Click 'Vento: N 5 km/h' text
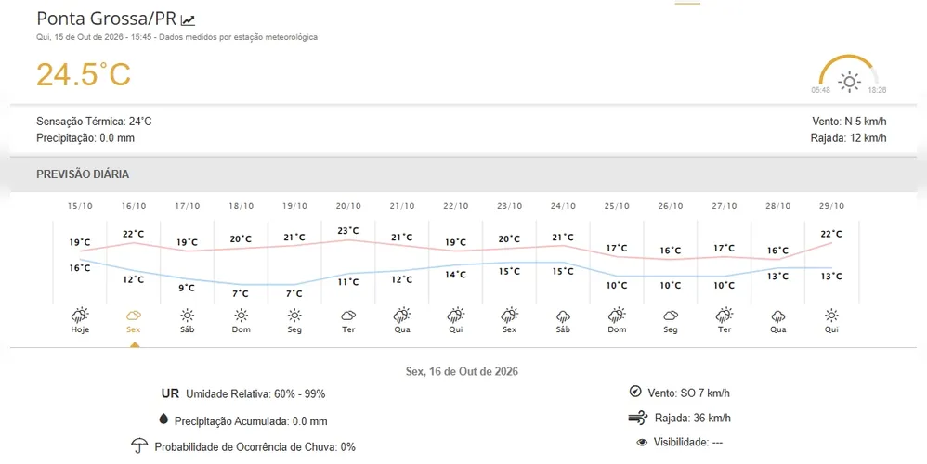 [849, 122]
